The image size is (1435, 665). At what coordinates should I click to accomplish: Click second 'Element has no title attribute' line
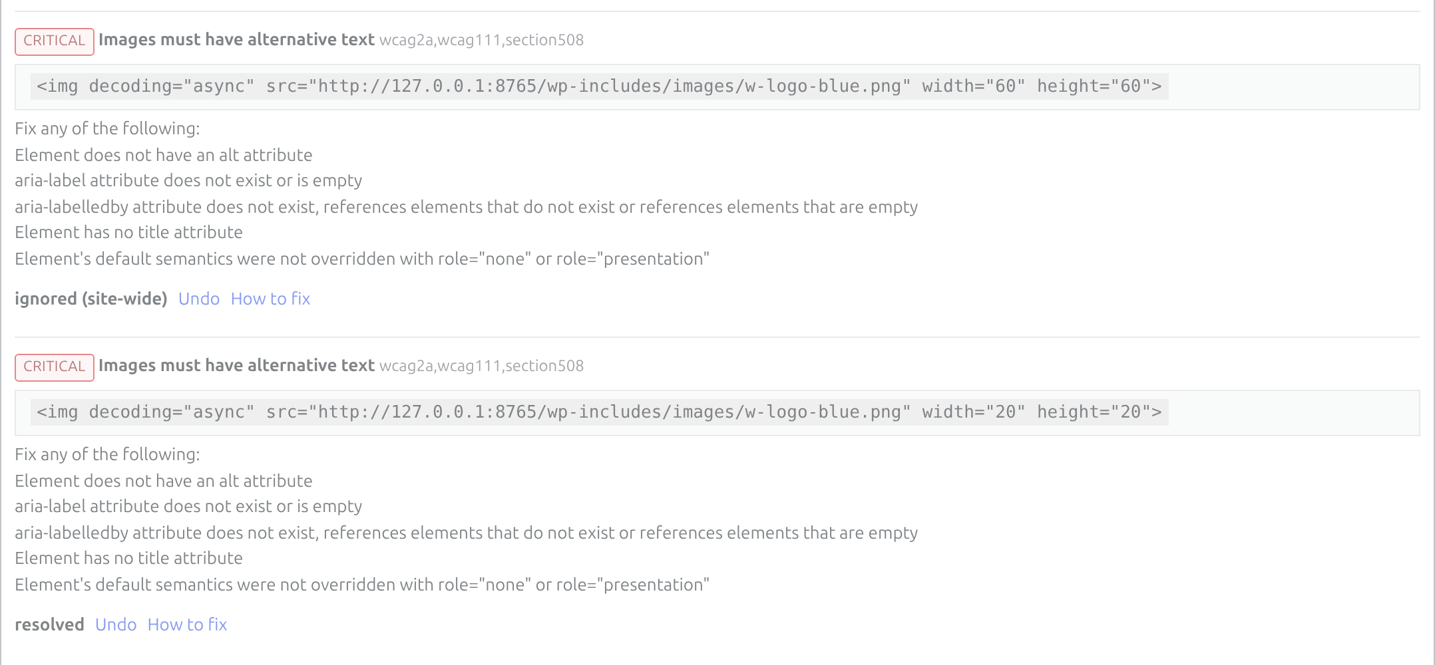[x=128, y=558]
